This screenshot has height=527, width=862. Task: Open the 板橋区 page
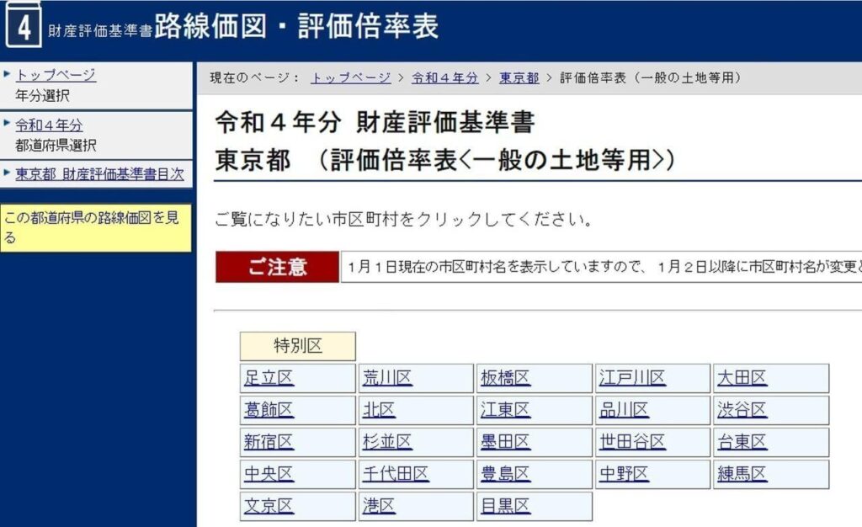click(506, 378)
